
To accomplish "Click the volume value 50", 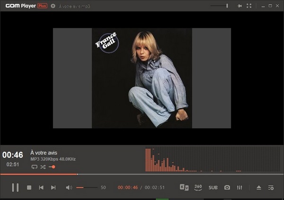I will (x=103, y=188).
